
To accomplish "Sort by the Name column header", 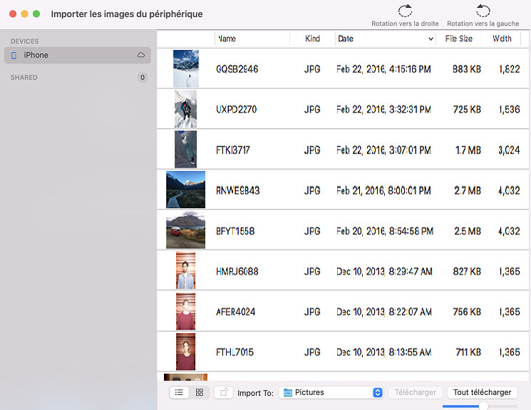I will [x=252, y=39].
